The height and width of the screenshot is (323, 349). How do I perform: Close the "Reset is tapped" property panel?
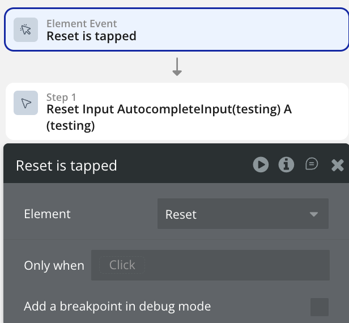(338, 165)
